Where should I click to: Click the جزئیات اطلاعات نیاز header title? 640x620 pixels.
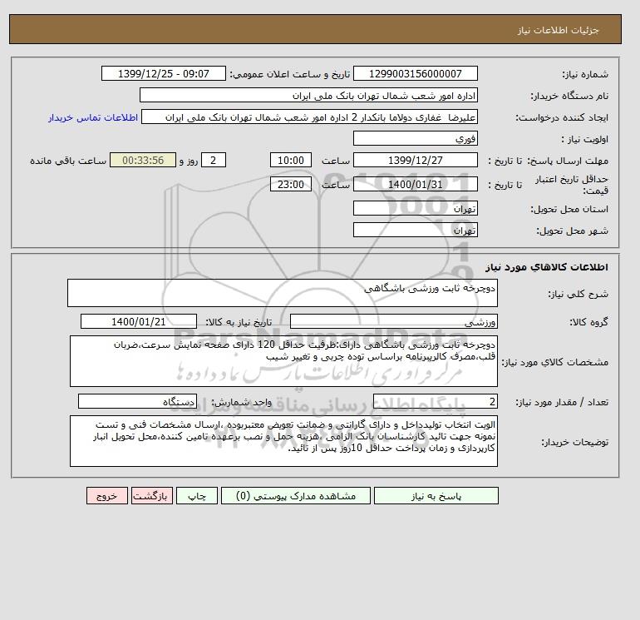click(558, 30)
